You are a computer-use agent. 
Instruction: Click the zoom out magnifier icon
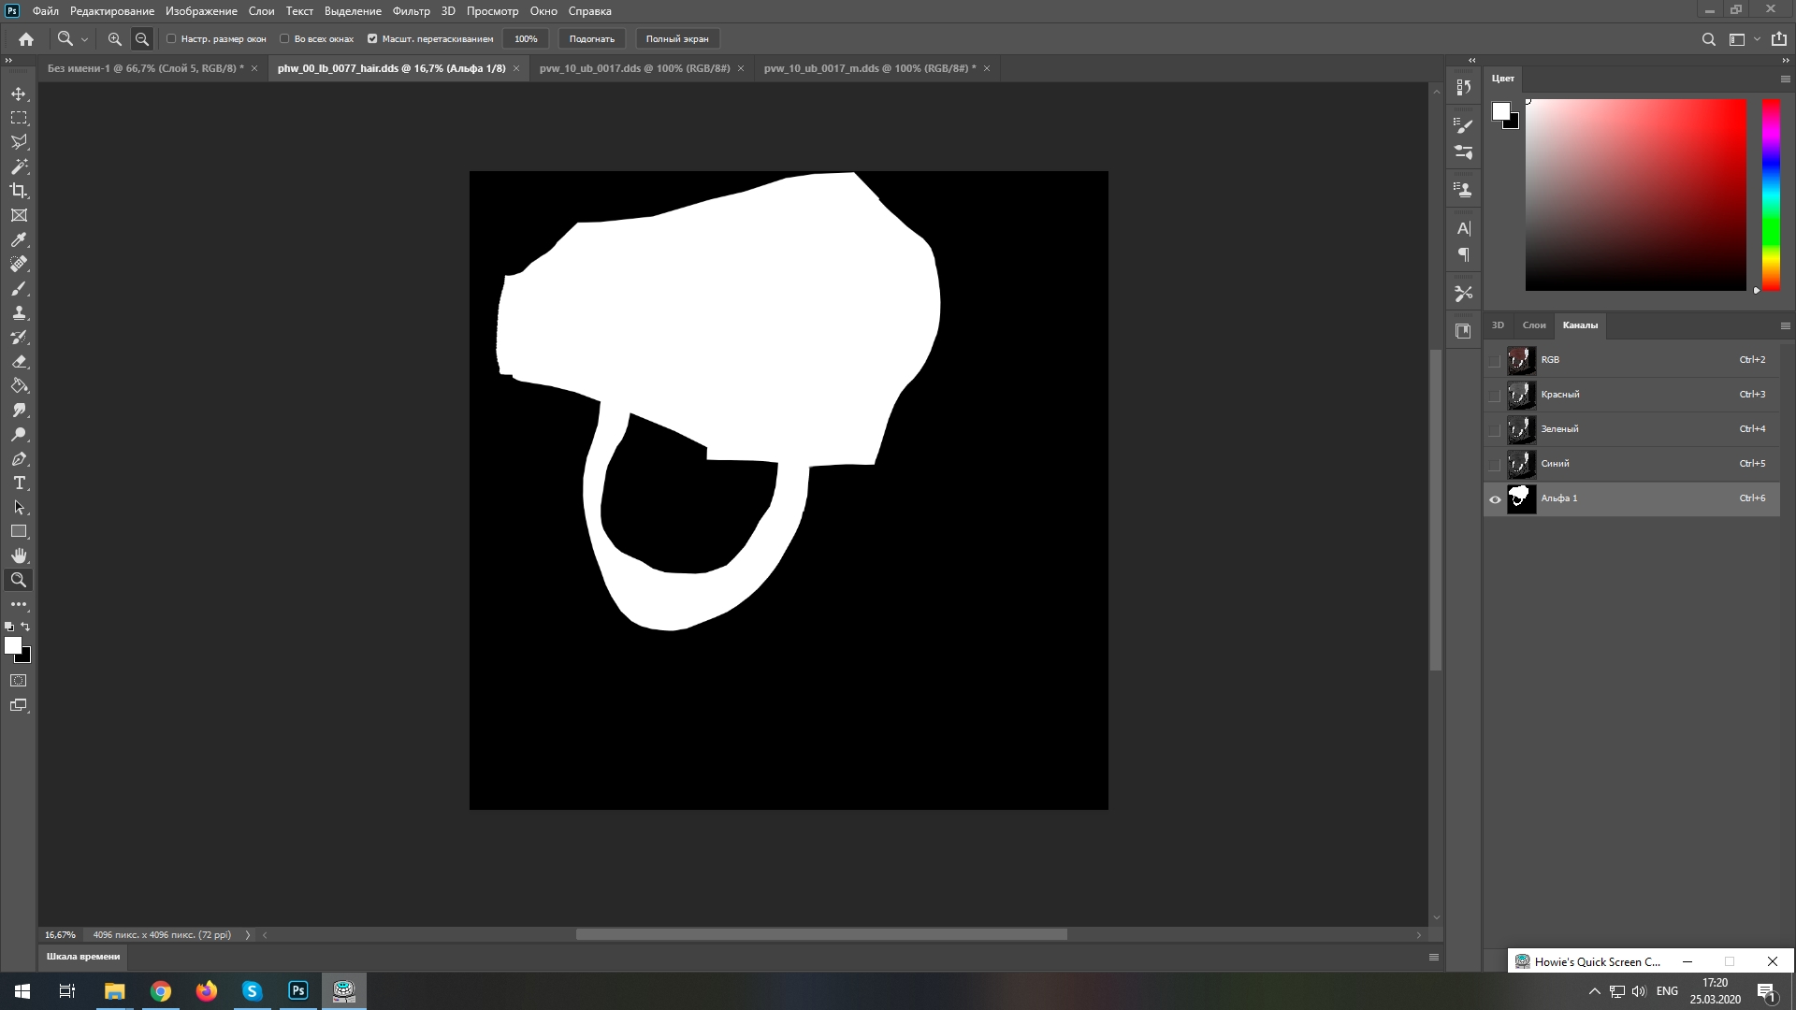[x=142, y=39]
